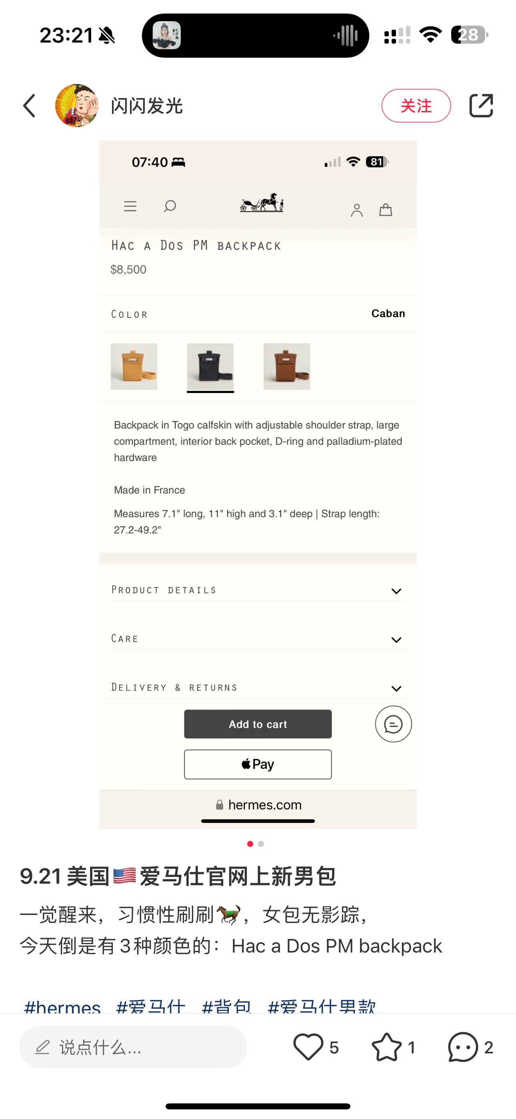The image size is (516, 1119).
Task: Tap the #hermes hashtag link
Action: (62, 1006)
